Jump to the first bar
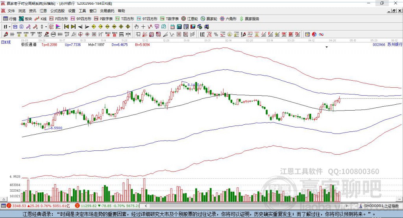Screen dimensions: 403x218 (66, 27)
